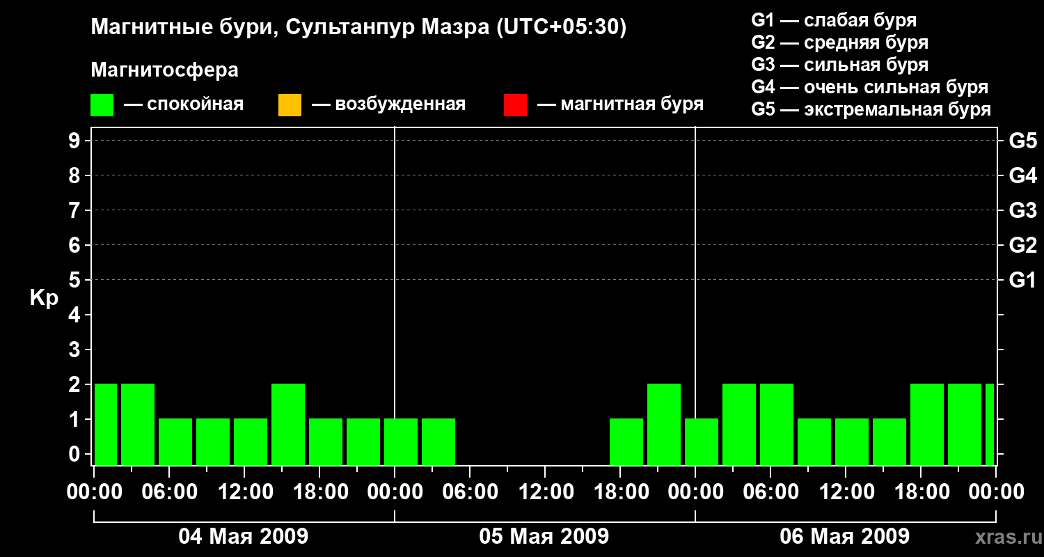The image size is (1044, 557).
Task: Click the 'G4 — очень сильная буря' legend line
Action: pyautogui.click(x=870, y=87)
